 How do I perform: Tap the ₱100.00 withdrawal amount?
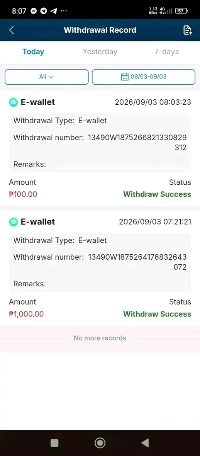[23, 194]
